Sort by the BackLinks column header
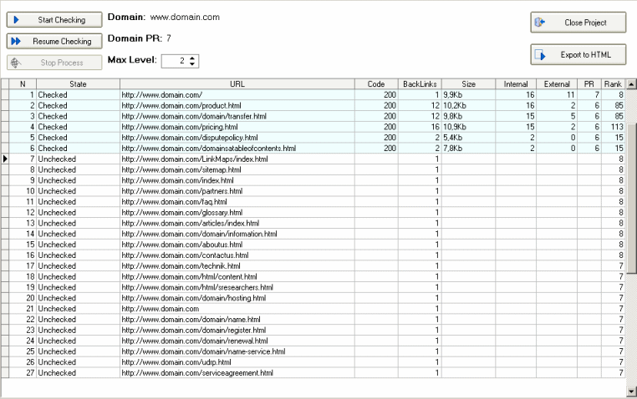The height and width of the screenshot is (399, 637). pos(420,84)
